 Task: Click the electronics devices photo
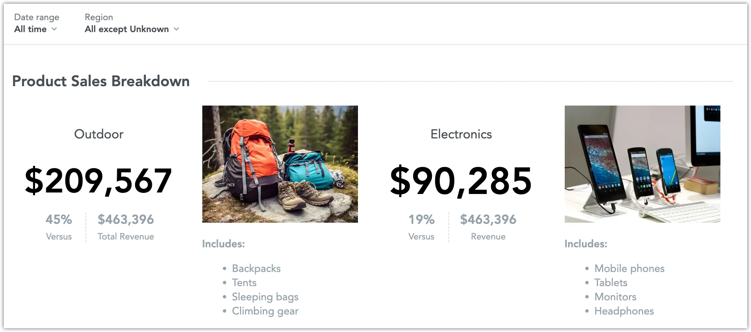point(643,165)
